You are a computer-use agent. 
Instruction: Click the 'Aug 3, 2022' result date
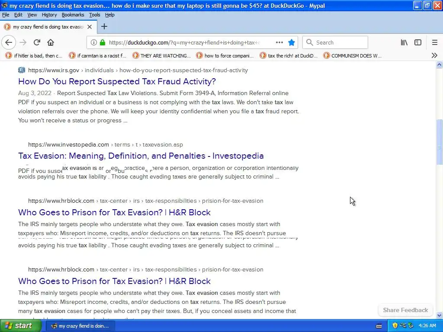click(x=35, y=93)
